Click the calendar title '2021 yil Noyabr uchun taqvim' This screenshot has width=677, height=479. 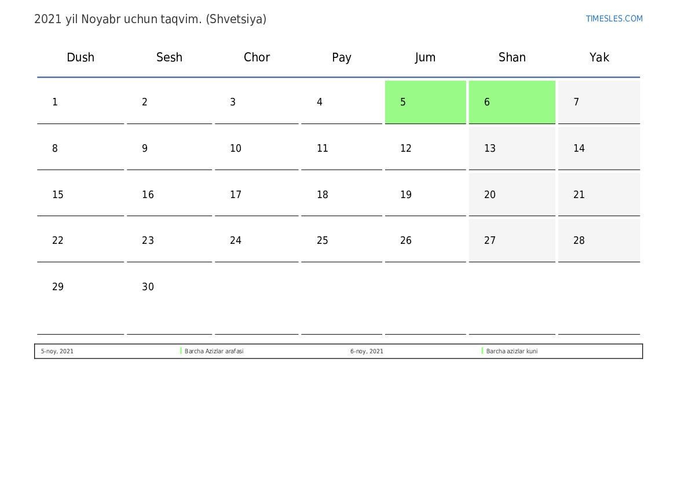click(x=150, y=20)
